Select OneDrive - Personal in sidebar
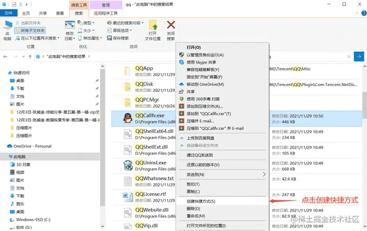Viewport: 367px width, 231px height. (x=29, y=146)
